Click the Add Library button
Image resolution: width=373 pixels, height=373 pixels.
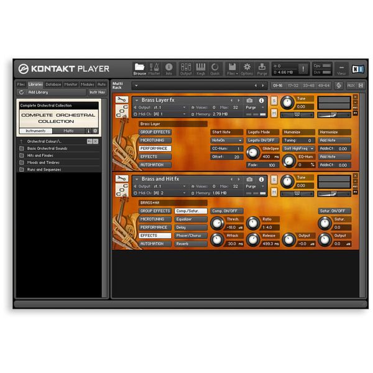pyautogui.click(x=52, y=92)
